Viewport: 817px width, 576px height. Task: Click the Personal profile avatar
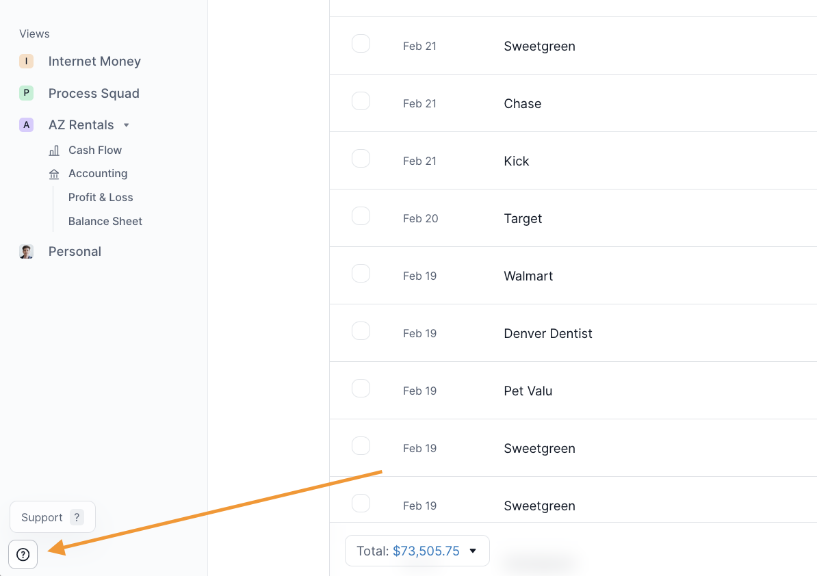pyautogui.click(x=26, y=252)
